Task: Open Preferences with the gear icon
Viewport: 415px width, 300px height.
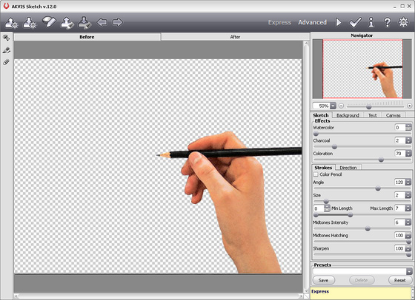Action: [x=403, y=22]
